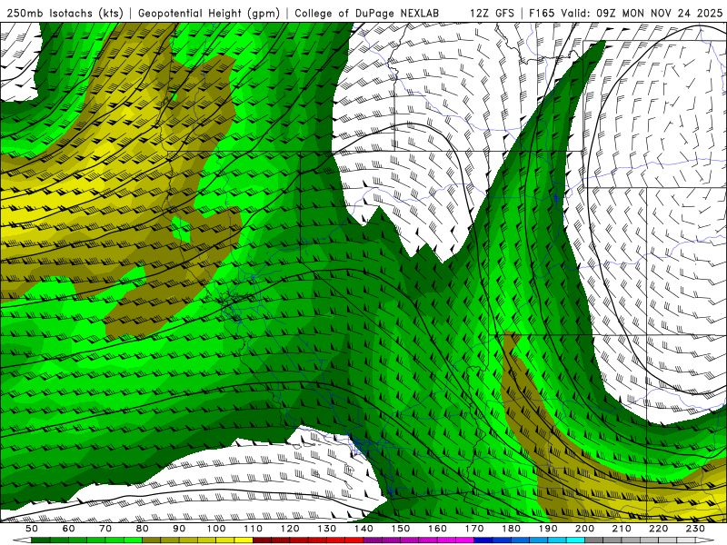Click the '70' label on the color scale

pyautogui.click(x=105, y=529)
